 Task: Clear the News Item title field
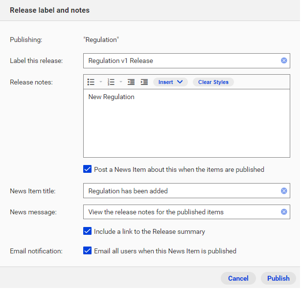[x=284, y=191]
